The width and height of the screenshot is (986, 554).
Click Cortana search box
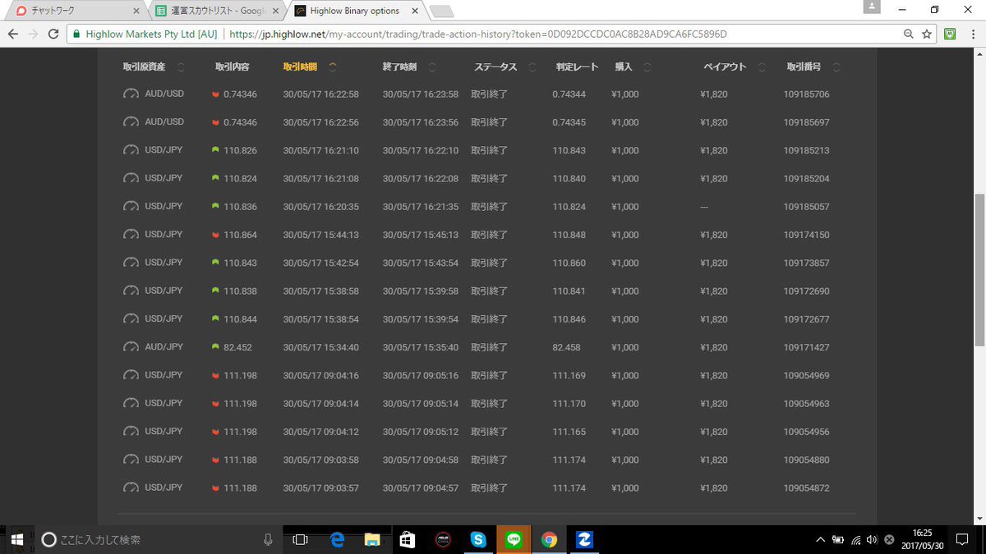tap(158, 540)
